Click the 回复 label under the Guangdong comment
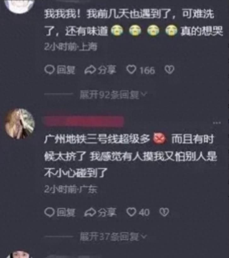229x258 pixels. [66, 213]
